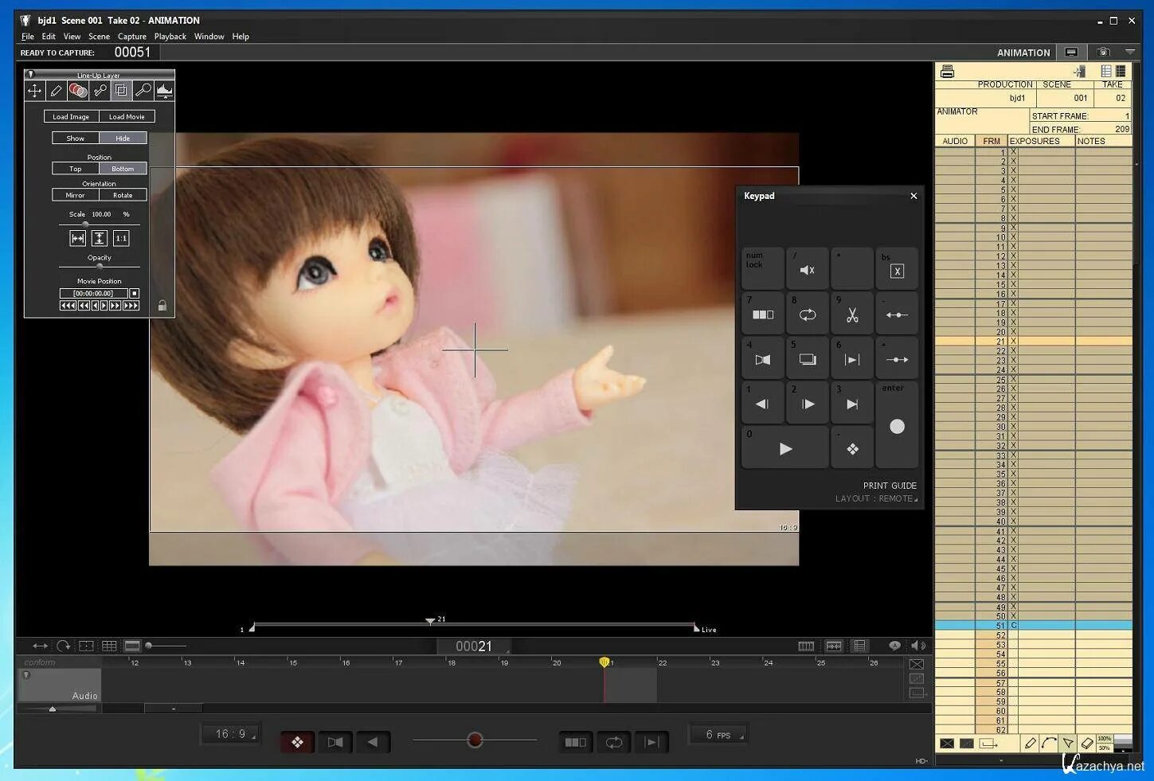Click the yellow playhead marker at frame 21
The width and height of the screenshot is (1154, 781).
point(604,662)
